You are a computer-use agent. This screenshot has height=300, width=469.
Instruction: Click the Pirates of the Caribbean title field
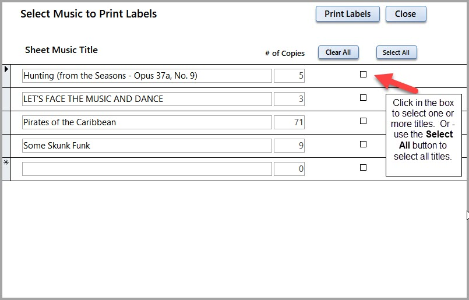[x=147, y=122]
